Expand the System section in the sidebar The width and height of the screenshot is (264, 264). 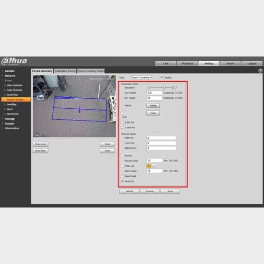pyautogui.click(x=10, y=124)
